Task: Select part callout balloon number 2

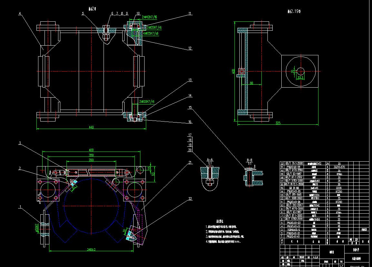Action: [20, 168]
